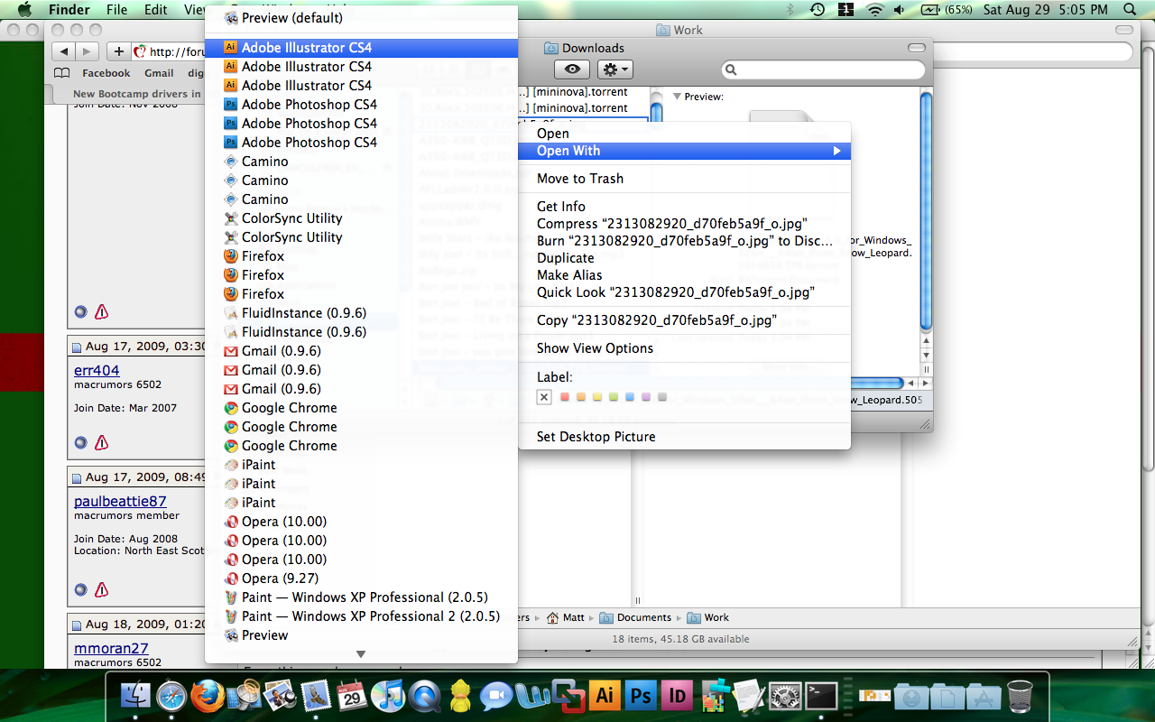Choose Preview (default) in app list
Screen dimensions: 1155x722
[x=361, y=18]
